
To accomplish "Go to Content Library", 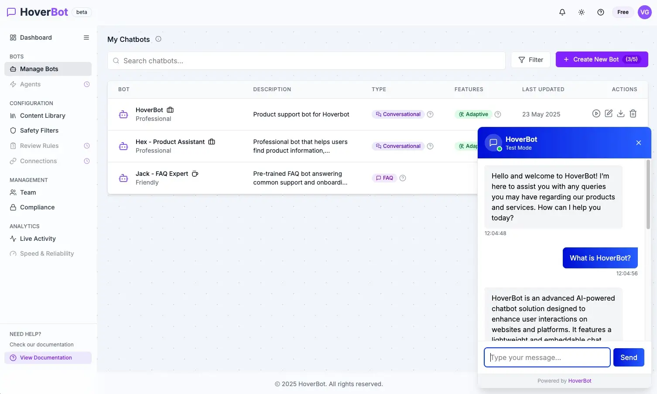I will click(42, 115).
